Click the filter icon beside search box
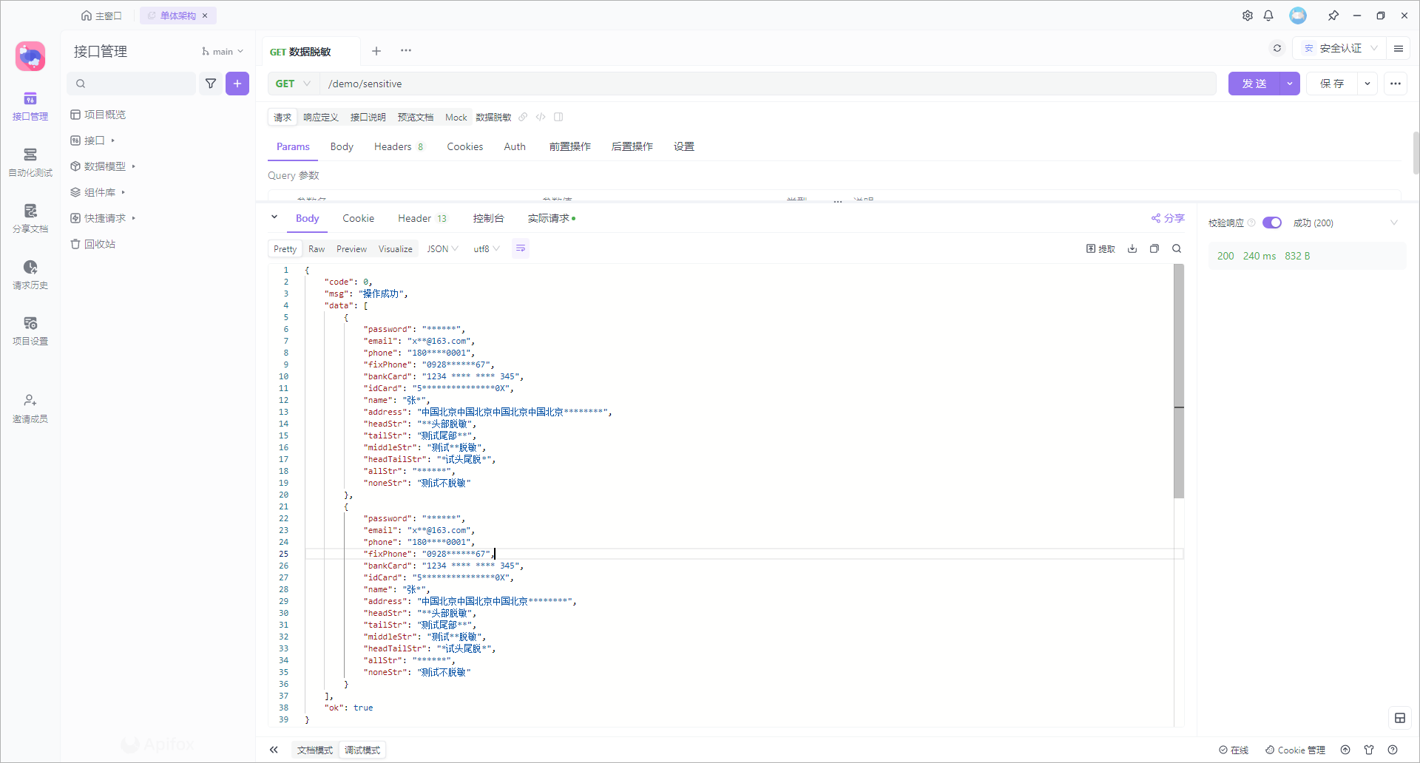The image size is (1420, 763). pyautogui.click(x=211, y=84)
